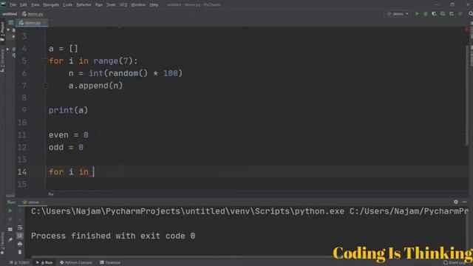
Task: Open Search Everywhere magnifier icon
Action: tap(470, 14)
